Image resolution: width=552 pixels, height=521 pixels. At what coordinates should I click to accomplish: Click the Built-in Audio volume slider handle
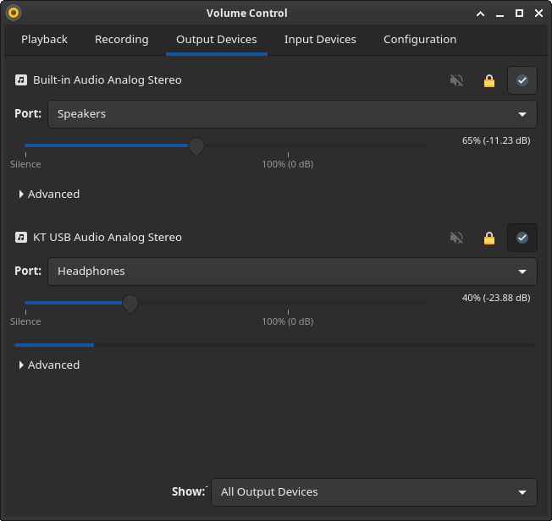196,146
